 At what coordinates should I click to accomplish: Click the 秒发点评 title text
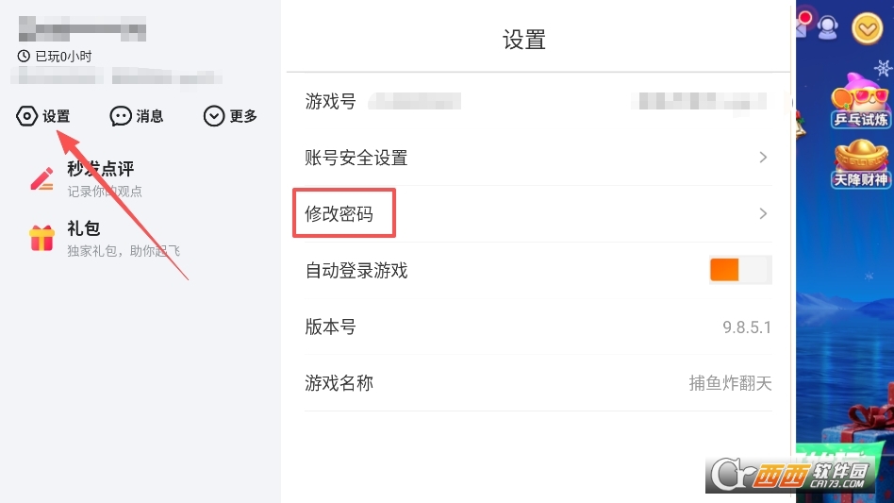101,169
